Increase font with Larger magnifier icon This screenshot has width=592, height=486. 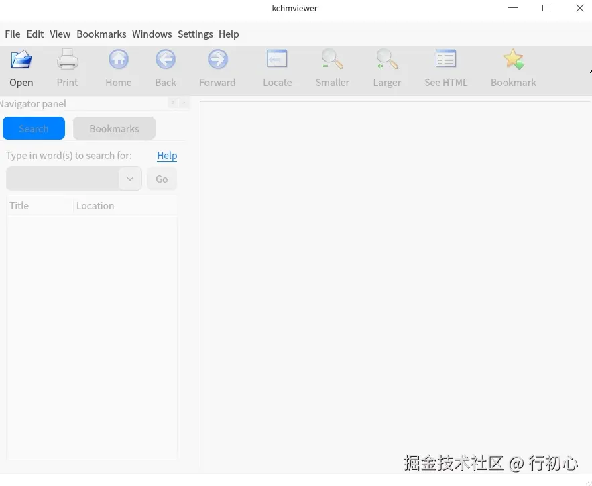387,60
